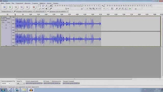
Task: Open the Эффекты menu
Action: tap(42, 3)
